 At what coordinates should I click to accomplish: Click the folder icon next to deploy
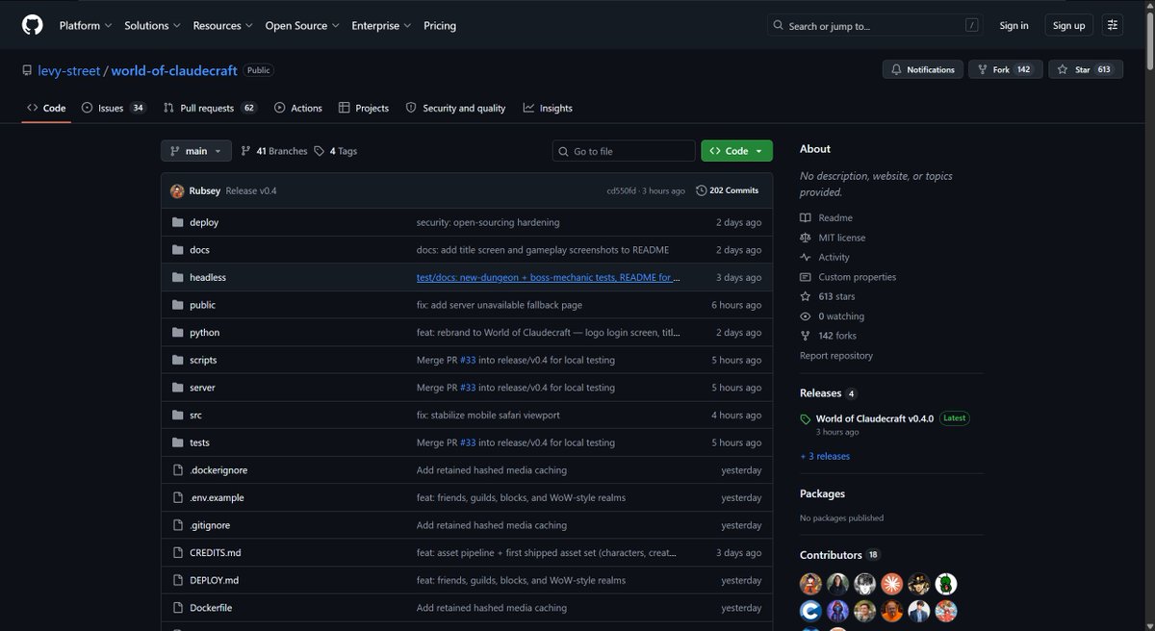[177, 222]
